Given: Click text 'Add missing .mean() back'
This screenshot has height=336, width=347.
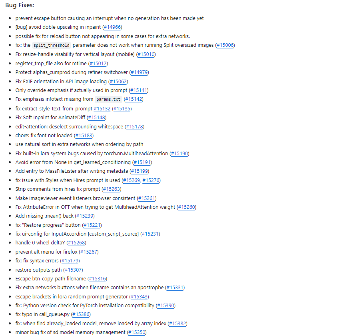Looking at the screenshot, I should coord(44,216).
